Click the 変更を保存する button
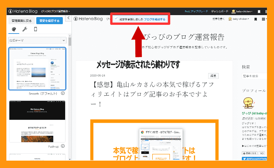Viewport: 274px width, 168px height. (x=49, y=21)
